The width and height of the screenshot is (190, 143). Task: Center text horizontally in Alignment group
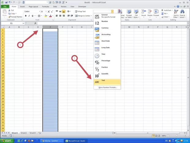point(60,16)
